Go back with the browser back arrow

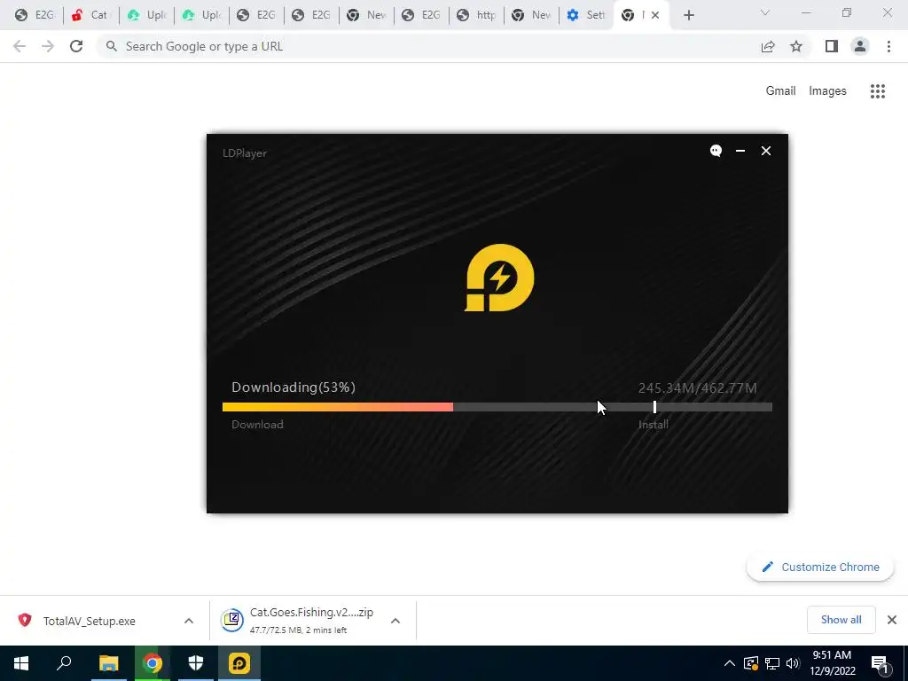click(20, 46)
